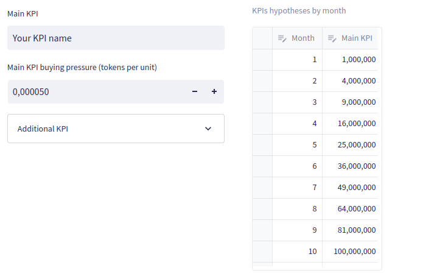Select the cell with value 4,000,000

[350, 81]
